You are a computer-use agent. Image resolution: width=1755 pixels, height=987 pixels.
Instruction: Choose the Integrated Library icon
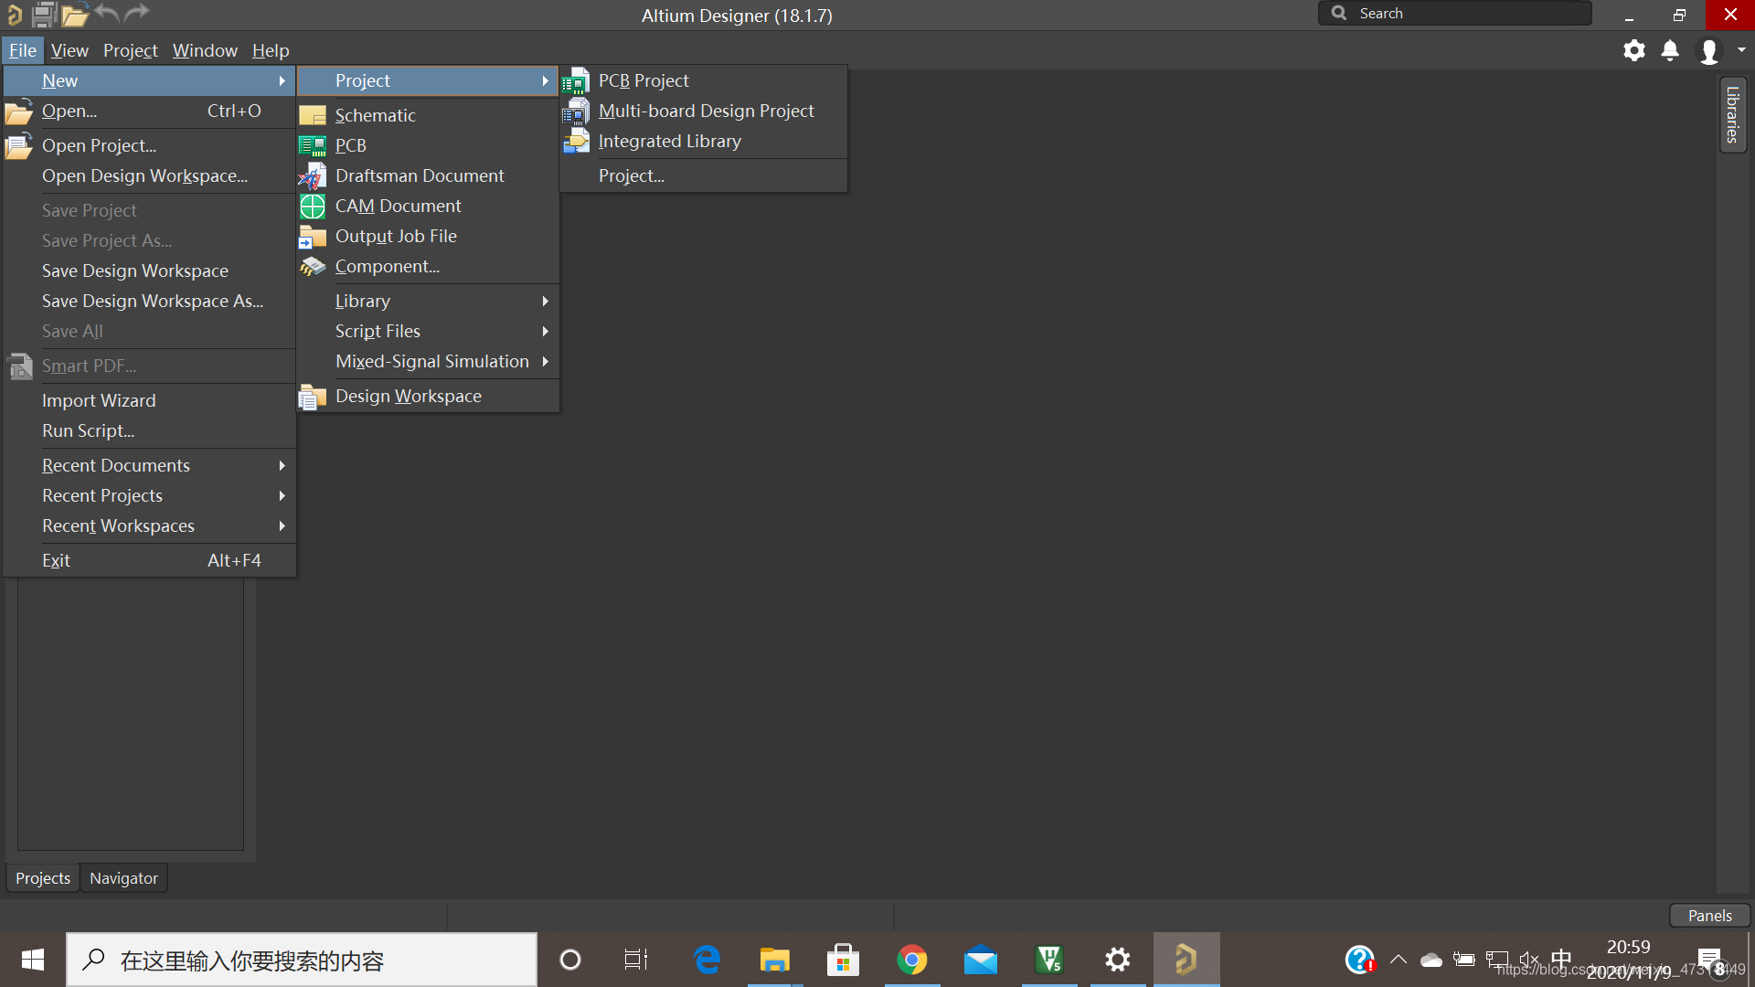(x=575, y=142)
